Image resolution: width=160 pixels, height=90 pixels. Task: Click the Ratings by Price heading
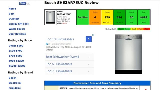(x=20, y=40)
